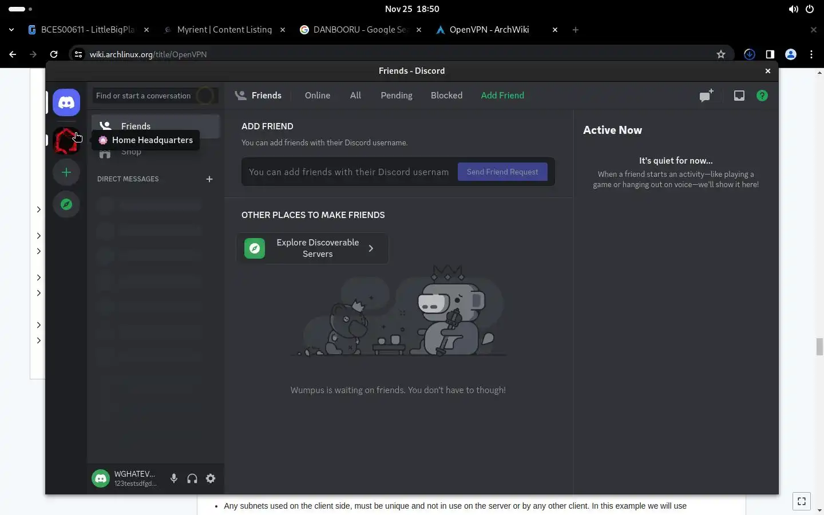824x515 pixels.
Task: Open User Settings gear icon
Action: pyautogui.click(x=211, y=478)
